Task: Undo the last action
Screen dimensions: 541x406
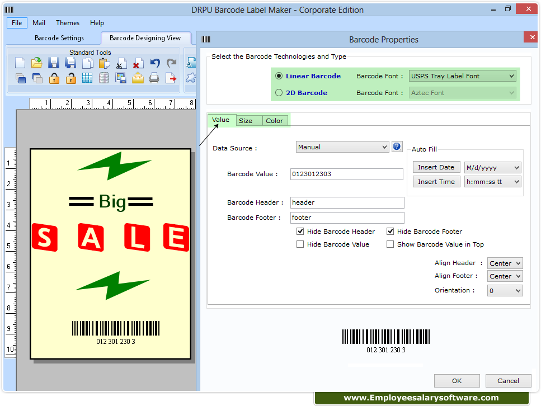Action: click(x=155, y=63)
